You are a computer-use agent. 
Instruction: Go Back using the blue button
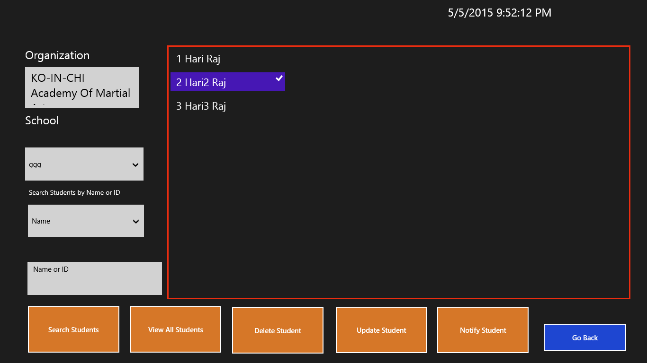(x=584, y=337)
